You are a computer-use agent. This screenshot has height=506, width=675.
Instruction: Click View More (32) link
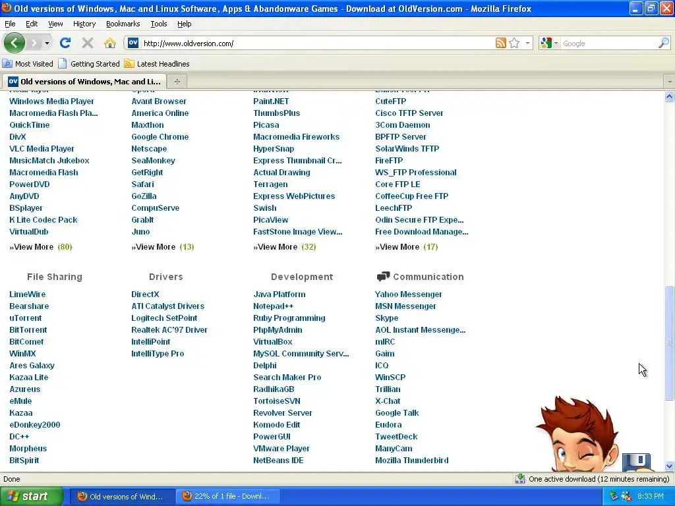[x=285, y=247]
